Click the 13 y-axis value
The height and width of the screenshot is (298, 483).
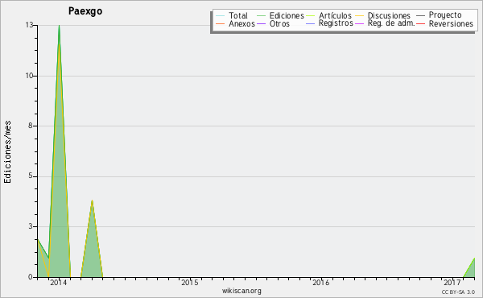point(29,25)
